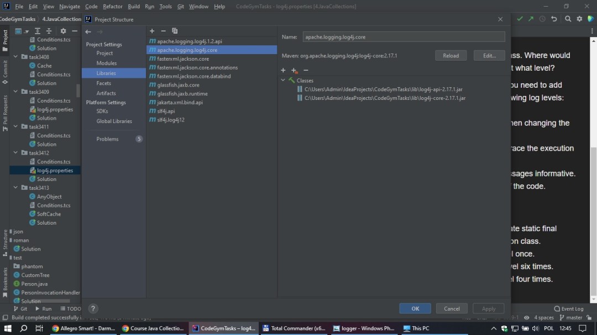Open IDE settings gear in top toolbar
This screenshot has height=335, width=597.
(x=579, y=19)
